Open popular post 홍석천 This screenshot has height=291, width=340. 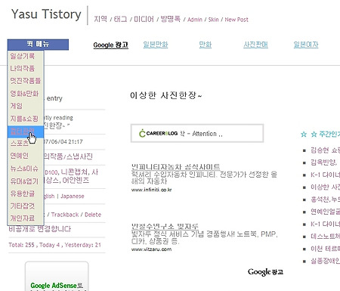point(325,200)
